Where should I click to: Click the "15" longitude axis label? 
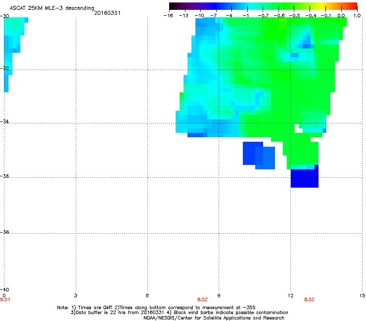pos(362,296)
